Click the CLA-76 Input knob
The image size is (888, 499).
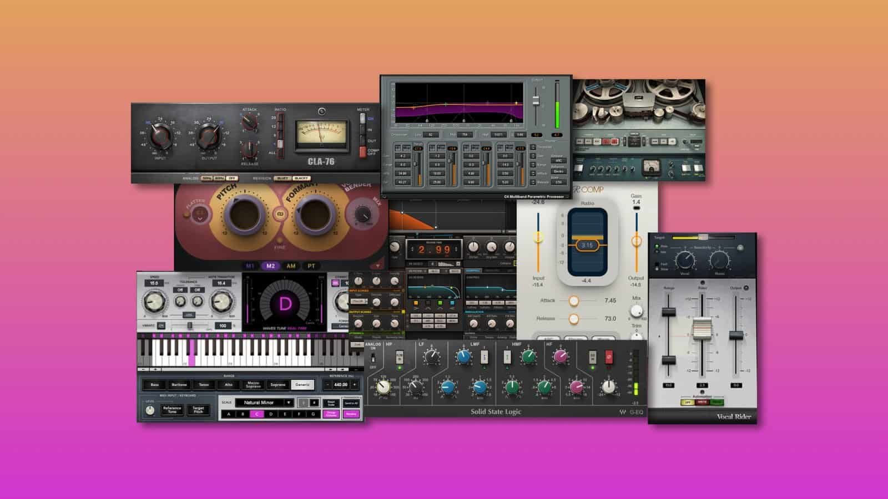point(160,135)
